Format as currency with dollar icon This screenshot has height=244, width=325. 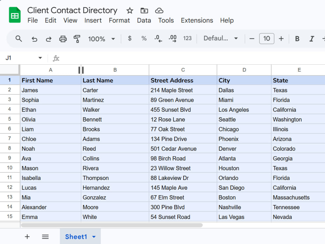(x=130, y=38)
